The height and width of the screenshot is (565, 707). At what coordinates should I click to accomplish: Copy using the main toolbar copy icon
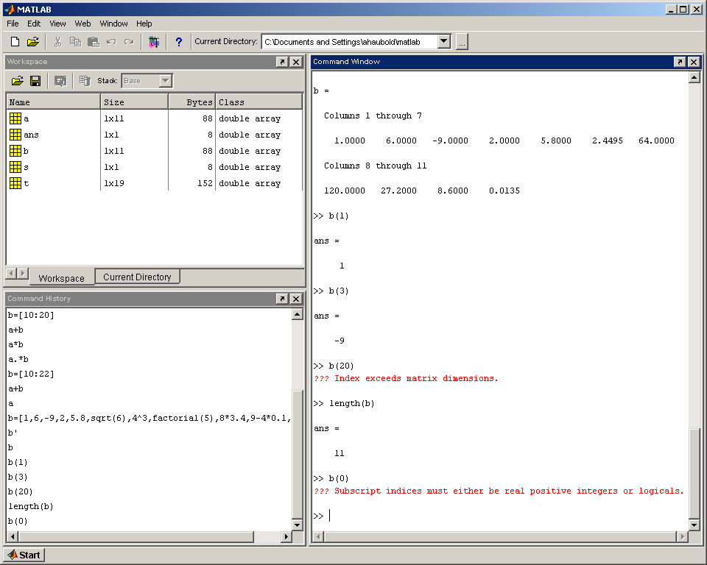[x=75, y=42]
